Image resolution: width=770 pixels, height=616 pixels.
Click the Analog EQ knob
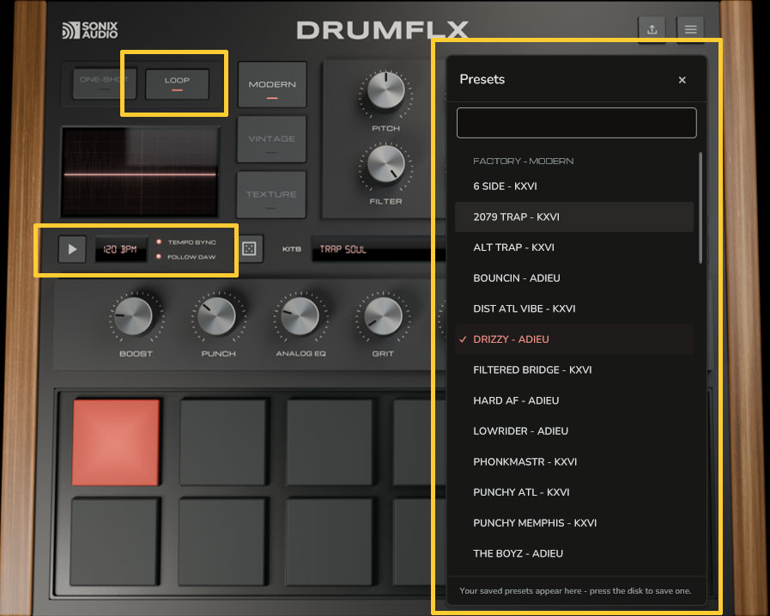300,317
